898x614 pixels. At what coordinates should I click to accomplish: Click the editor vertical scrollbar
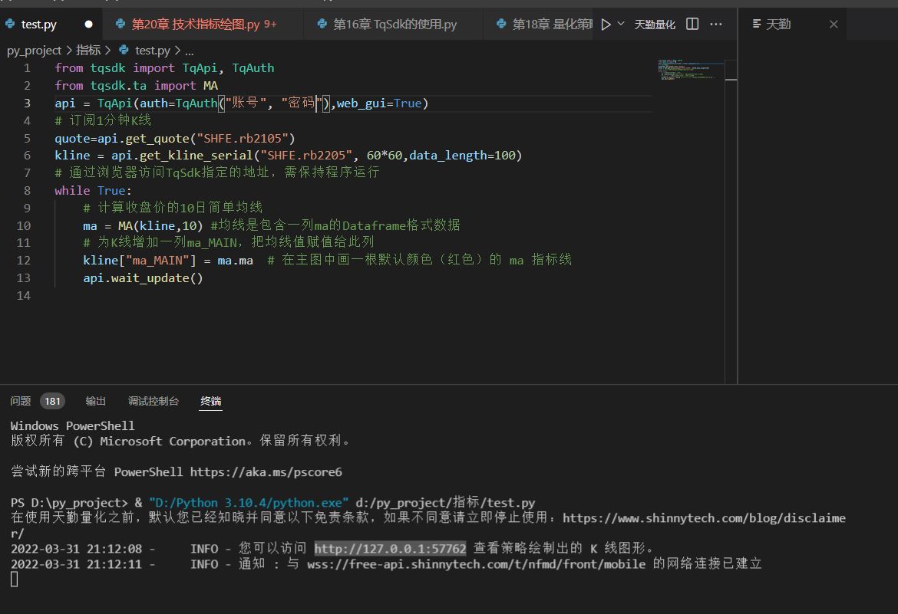[731, 221]
